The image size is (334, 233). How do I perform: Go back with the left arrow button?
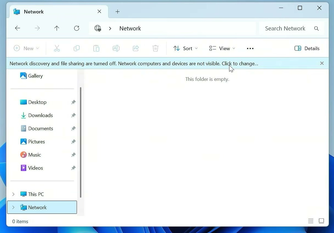point(18,28)
